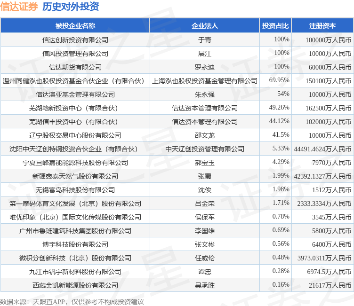Image resolution: width=354 pixels, height=306 pixels.
Task: Click 芜湖赣新投资中心（有限合伙） cell
Action: 75,108
